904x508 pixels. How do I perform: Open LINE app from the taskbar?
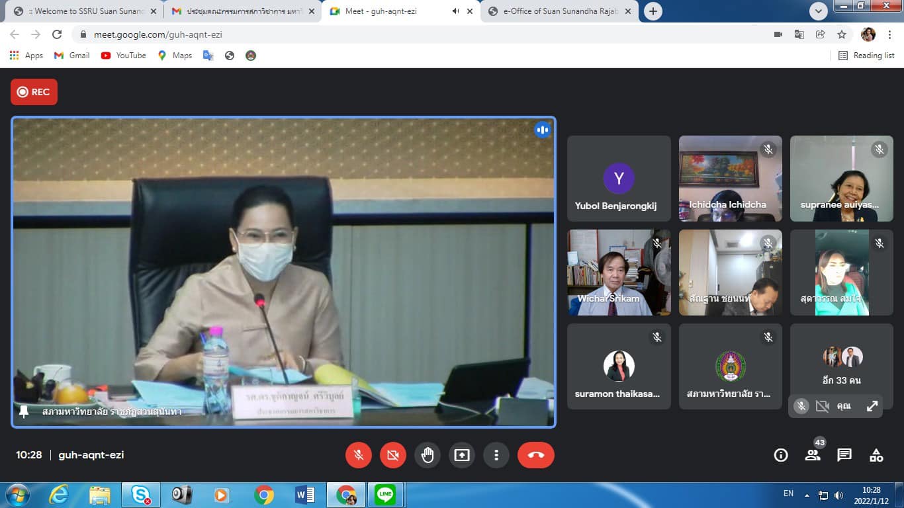(384, 494)
